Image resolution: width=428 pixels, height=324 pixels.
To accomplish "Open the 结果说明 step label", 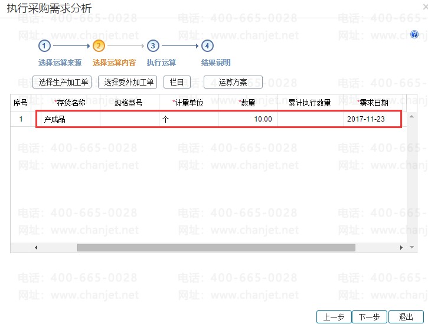I will tap(215, 63).
